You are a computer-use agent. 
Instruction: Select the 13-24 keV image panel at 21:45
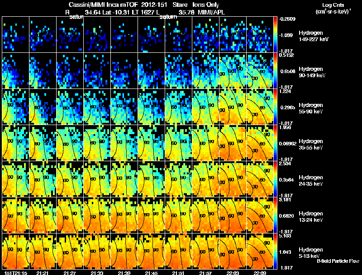click(152, 215)
